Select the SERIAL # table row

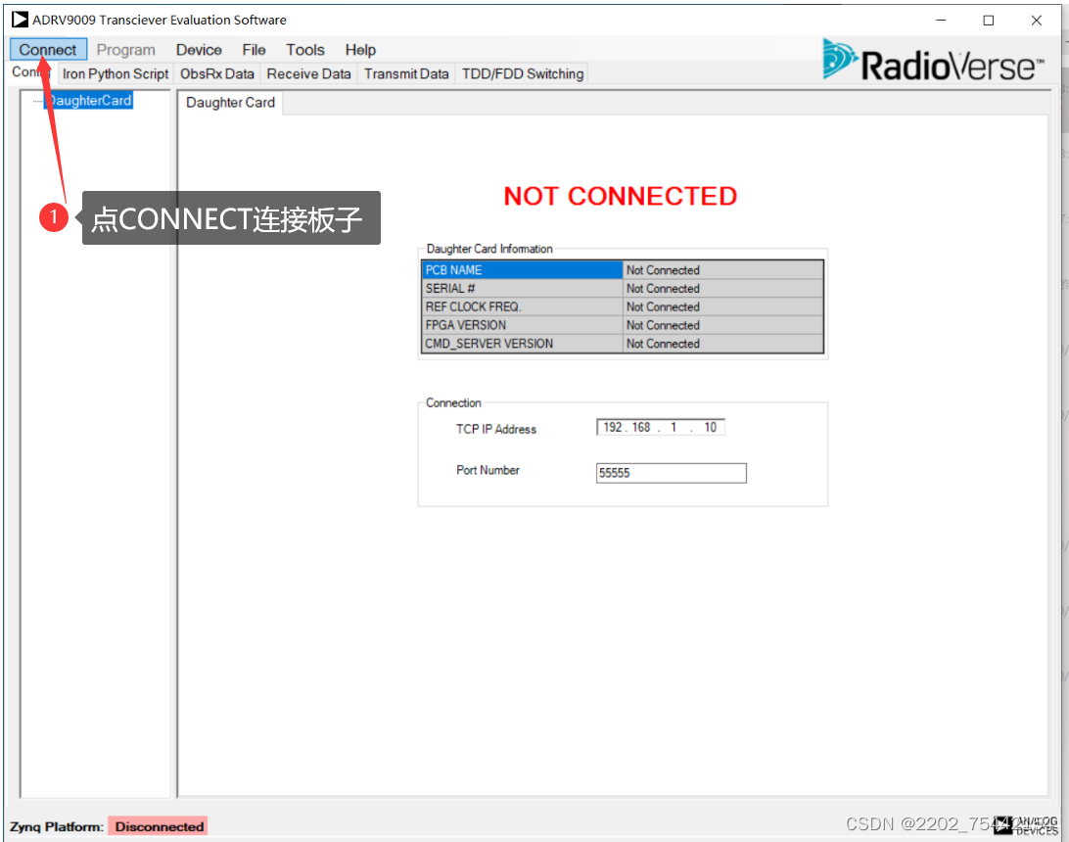(x=622, y=289)
